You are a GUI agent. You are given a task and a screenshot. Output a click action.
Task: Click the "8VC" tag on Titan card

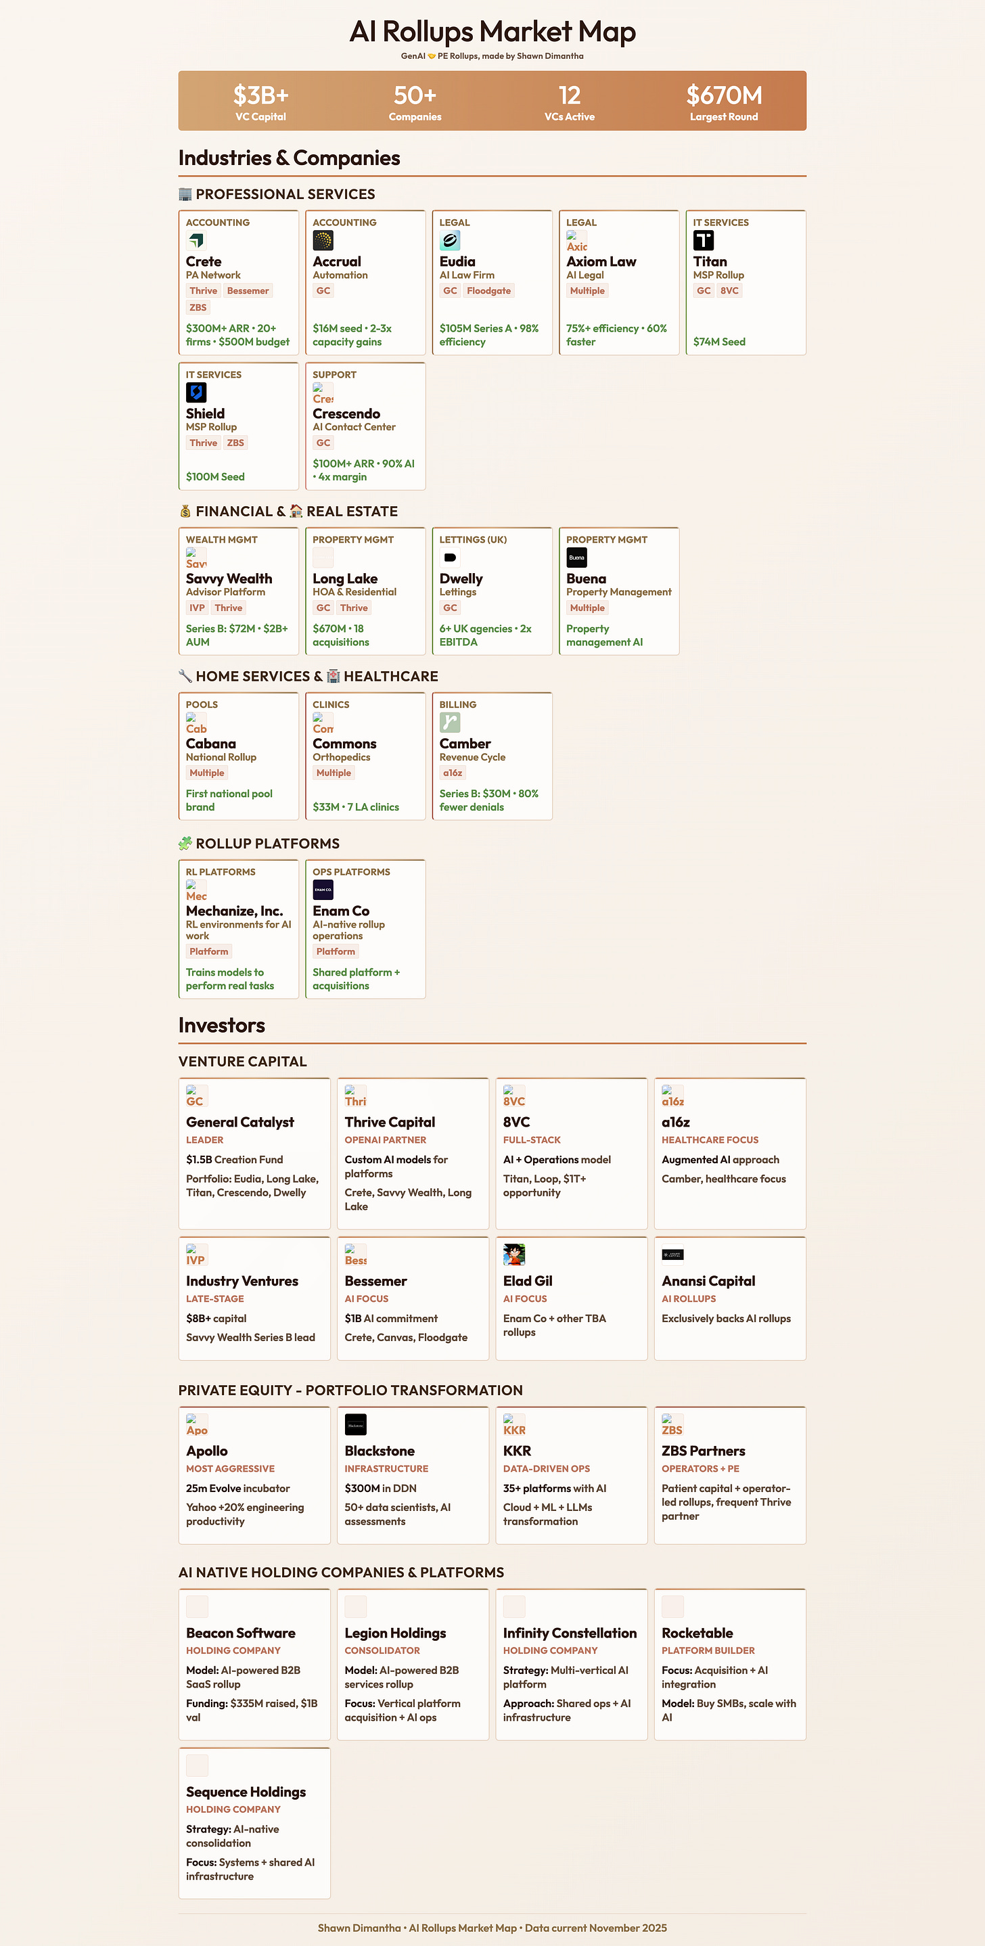point(729,291)
